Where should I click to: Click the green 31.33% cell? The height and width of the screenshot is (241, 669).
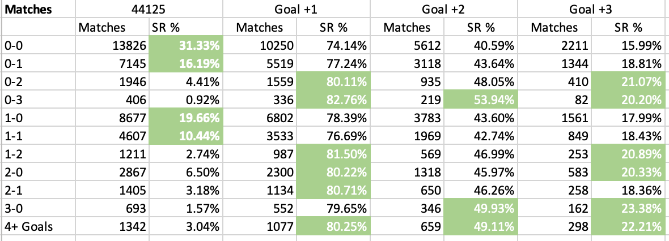[185, 45]
